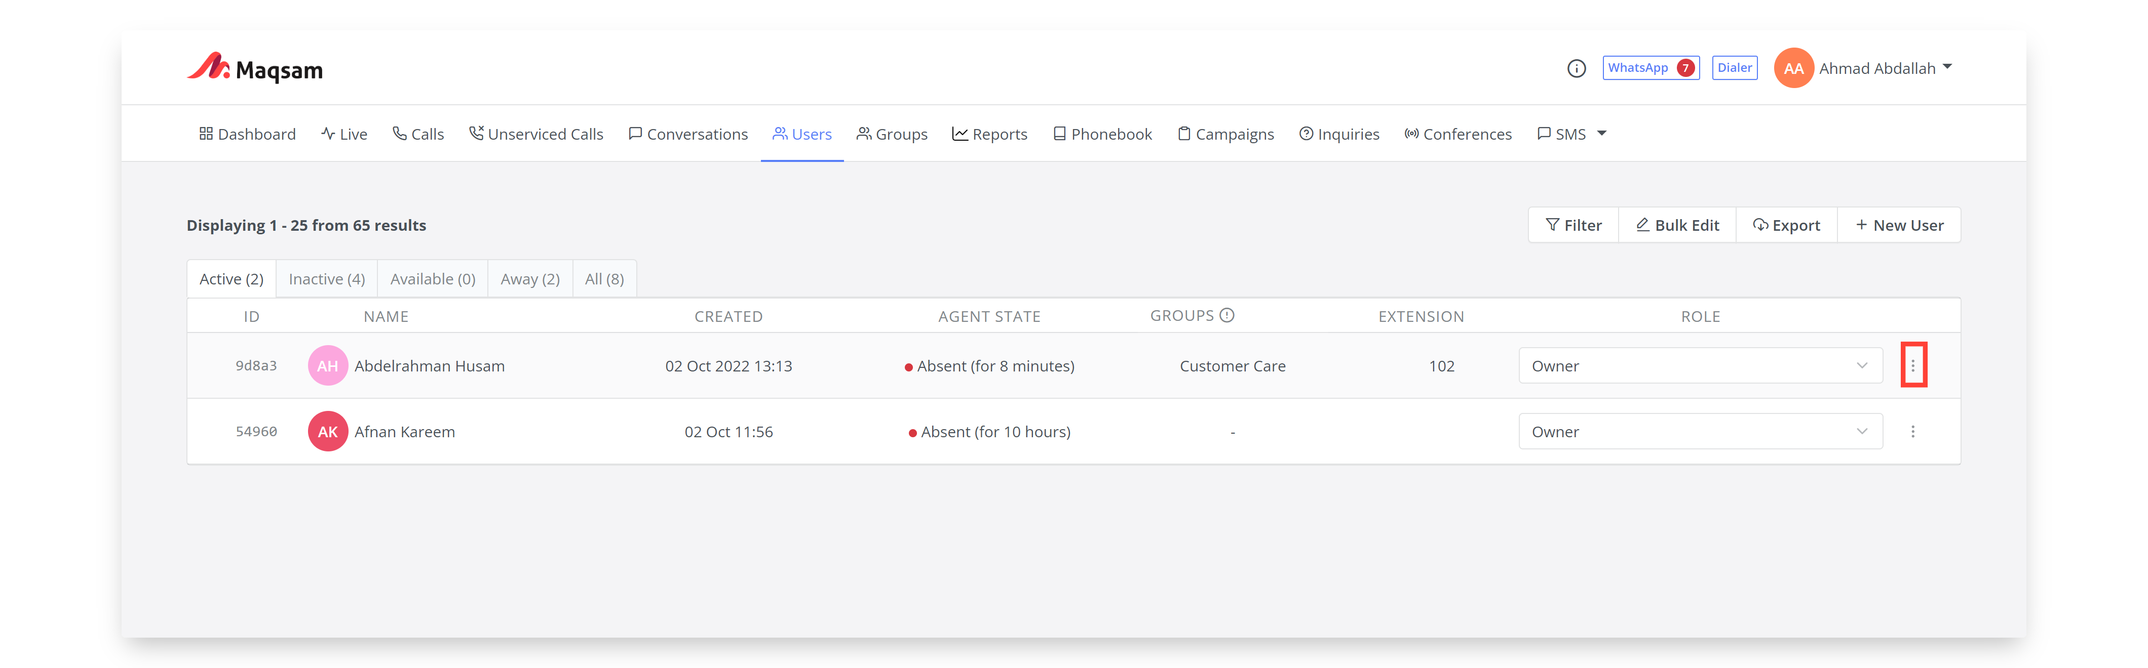Click the name Afnan Kareem
This screenshot has height=668, width=2148.
pos(404,432)
